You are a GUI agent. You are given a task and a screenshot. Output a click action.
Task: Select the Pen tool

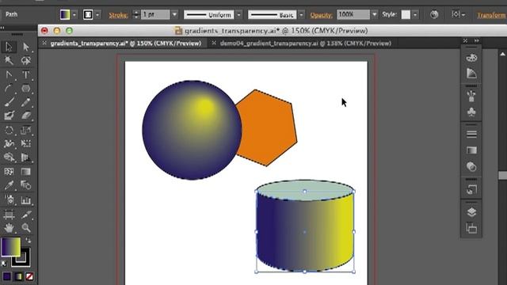(x=9, y=74)
